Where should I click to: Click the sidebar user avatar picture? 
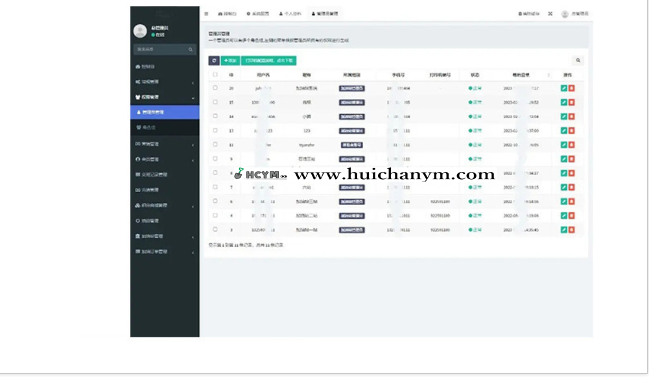[140, 31]
